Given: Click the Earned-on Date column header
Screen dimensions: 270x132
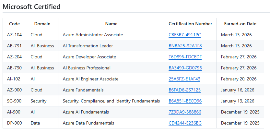Looking at the screenshot, I should [240, 24].
